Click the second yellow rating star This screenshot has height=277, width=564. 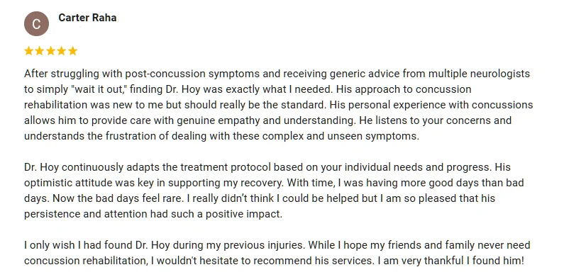[x=40, y=51]
